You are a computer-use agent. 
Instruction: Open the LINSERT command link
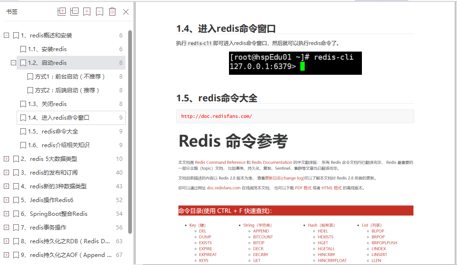379,255
